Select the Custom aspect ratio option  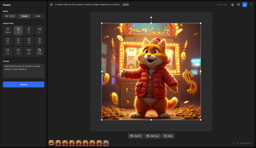point(39,51)
